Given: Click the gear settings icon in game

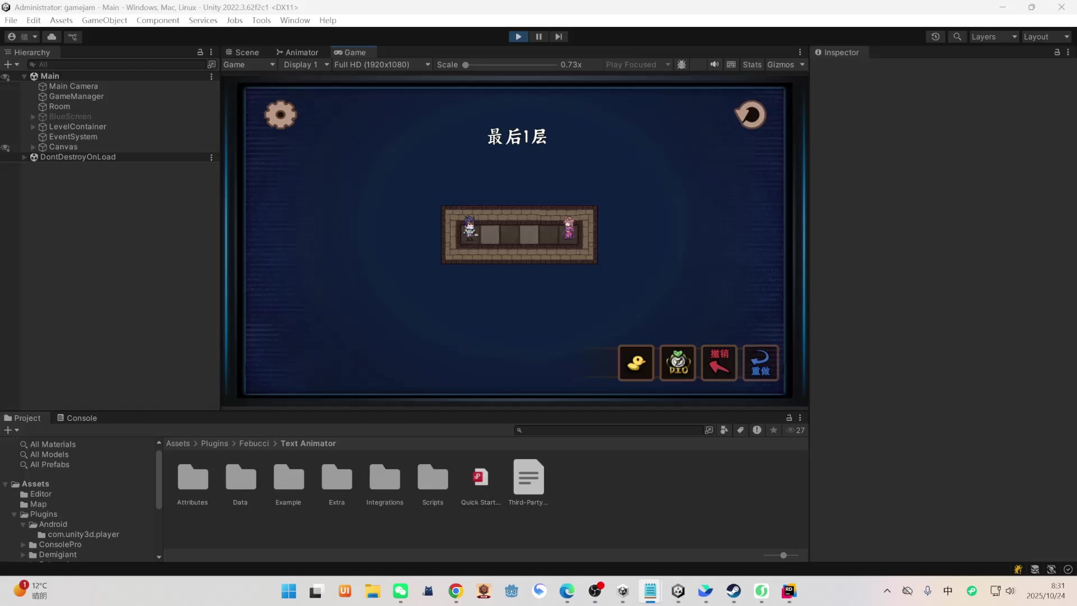Looking at the screenshot, I should click(x=280, y=115).
